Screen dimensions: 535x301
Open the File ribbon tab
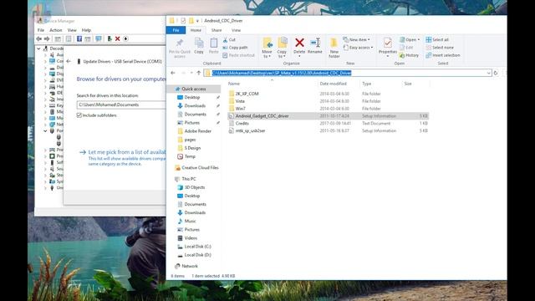[176, 30]
